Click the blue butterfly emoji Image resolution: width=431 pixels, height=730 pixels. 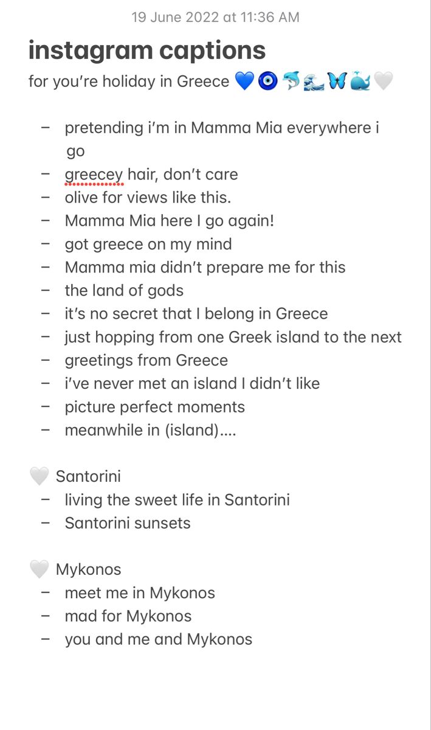coord(337,82)
